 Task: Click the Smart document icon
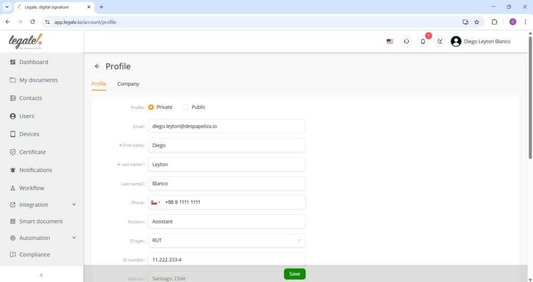pos(12,221)
